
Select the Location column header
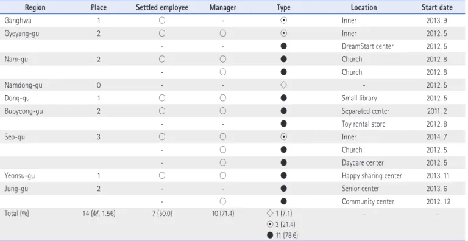364,7
